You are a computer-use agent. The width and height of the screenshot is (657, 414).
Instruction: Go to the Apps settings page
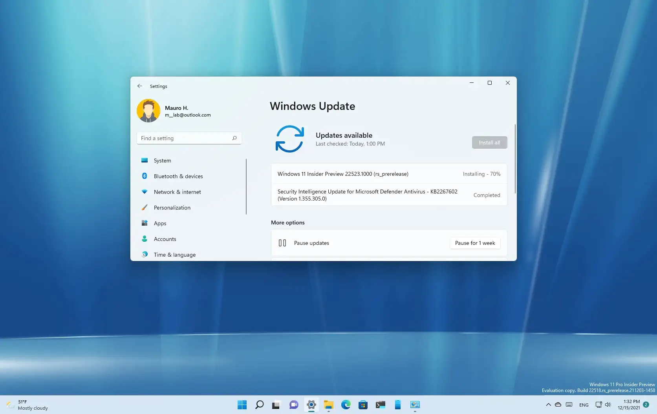160,223
